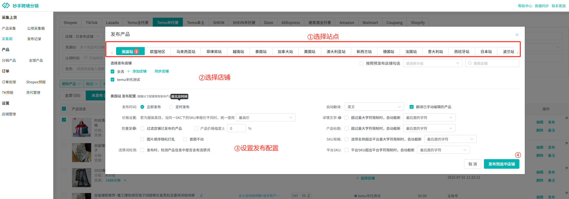Click 数据同步 in top bar
Viewport: 569px width, 199px height.
pos(542,6)
